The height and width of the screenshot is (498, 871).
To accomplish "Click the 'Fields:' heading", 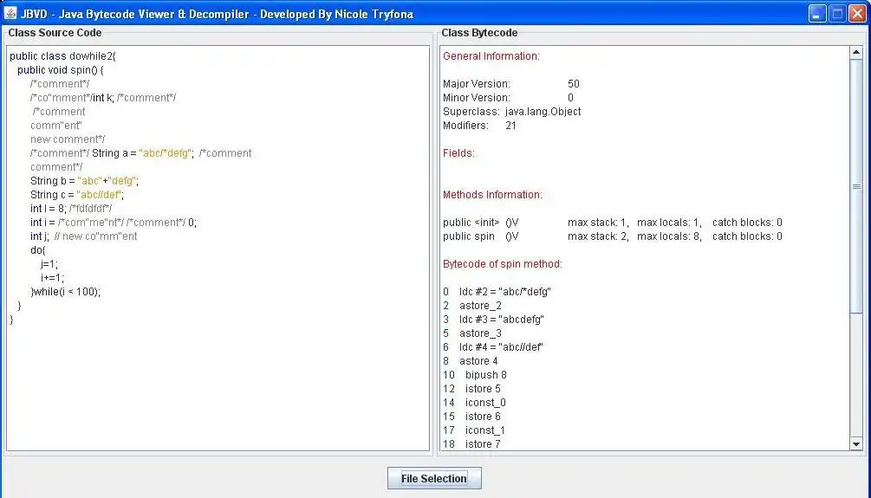I will [458, 153].
